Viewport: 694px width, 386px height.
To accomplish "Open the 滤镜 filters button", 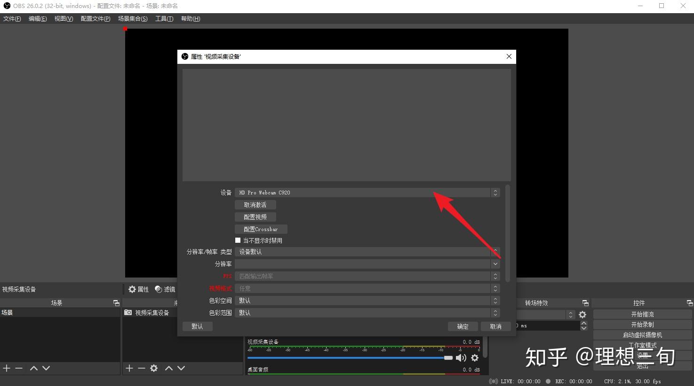I will pos(165,289).
